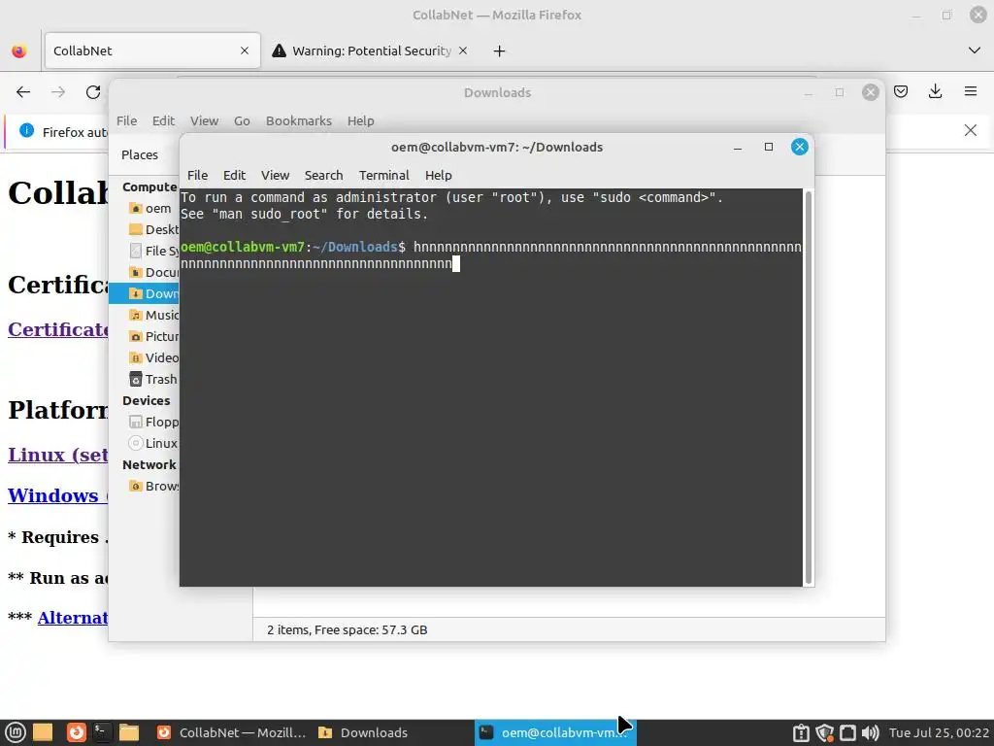Select Linux disc device in sidebar

tap(152, 443)
